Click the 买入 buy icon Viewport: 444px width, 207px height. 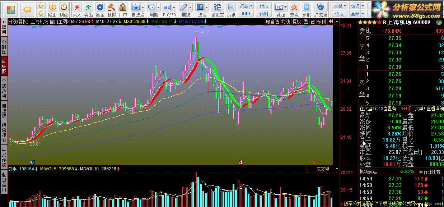(x=77, y=9)
